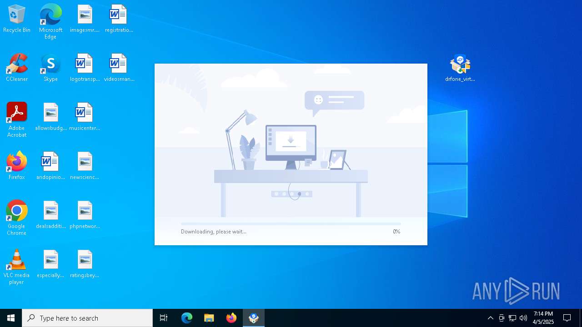Open File Explorer from the taskbar
582x327 pixels.
tap(209, 318)
